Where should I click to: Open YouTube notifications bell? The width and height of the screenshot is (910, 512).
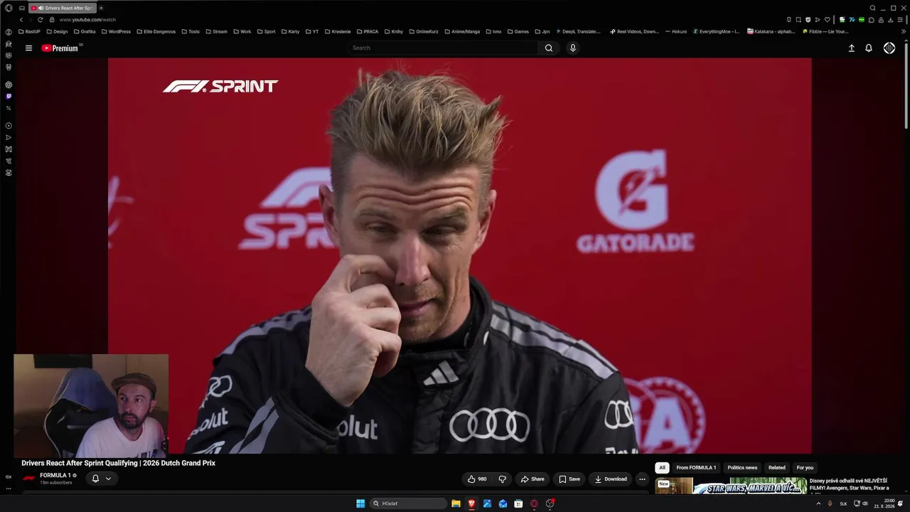tap(869, 48)
